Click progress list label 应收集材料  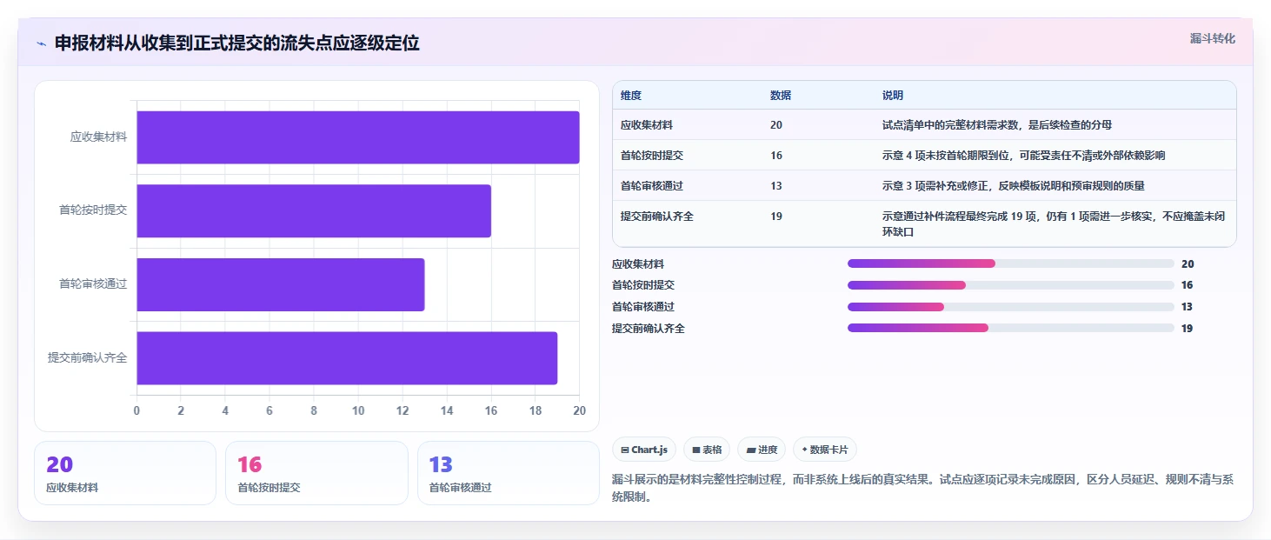[x=638, y=264]
